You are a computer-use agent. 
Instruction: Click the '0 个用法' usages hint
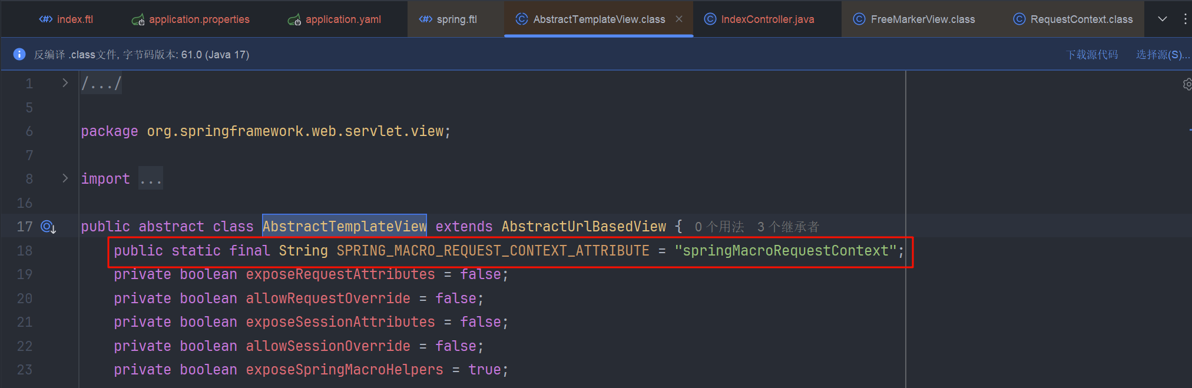[x=718, y=227]
